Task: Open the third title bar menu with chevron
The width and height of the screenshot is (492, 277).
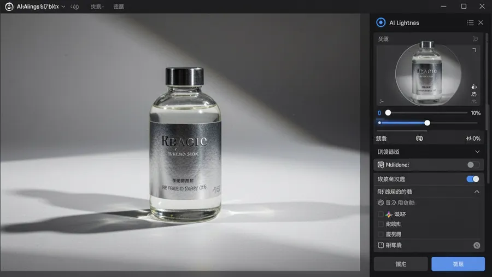Action: [97, 7]
